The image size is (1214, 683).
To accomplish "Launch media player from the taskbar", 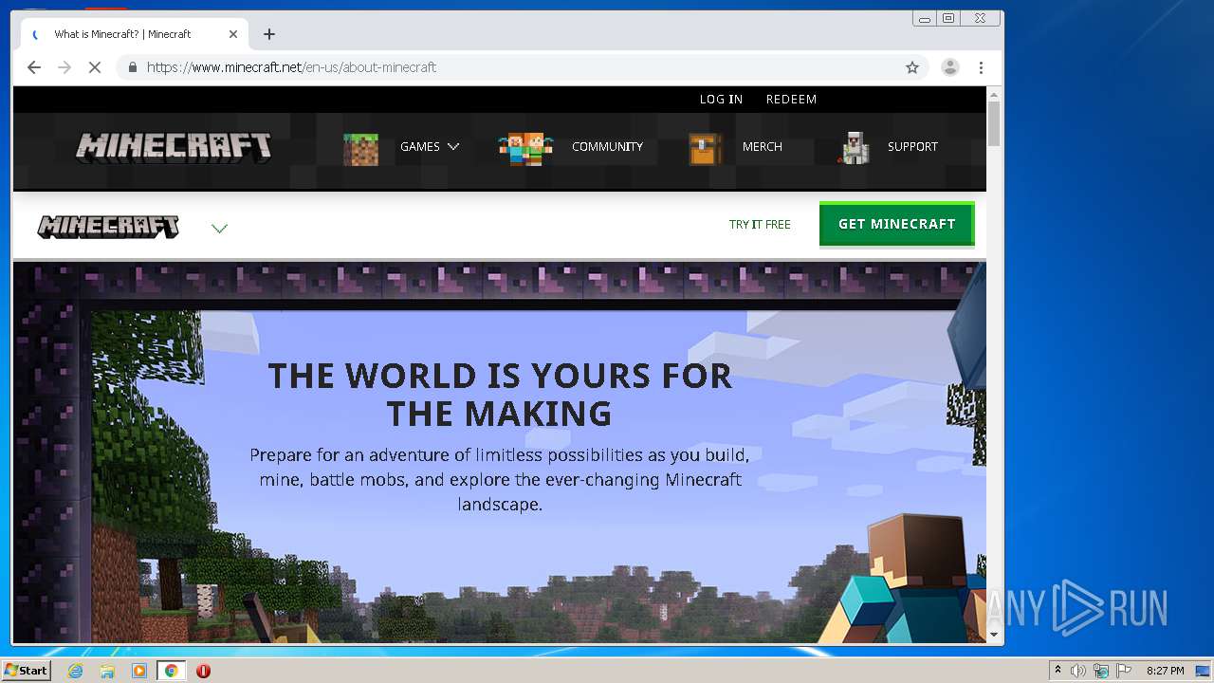I will 139,671.
